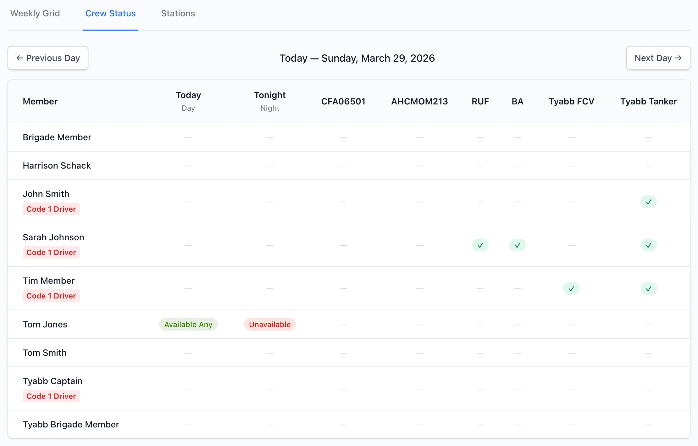Viewport: 698px width, 446px height.
Task: Click John Smith's Tyabb Tanker checkmark
Action: tap(648, 202)
